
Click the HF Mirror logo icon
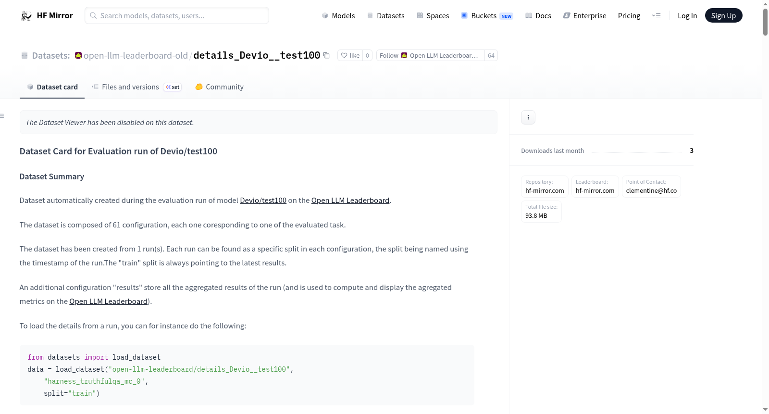pos(26,15)
